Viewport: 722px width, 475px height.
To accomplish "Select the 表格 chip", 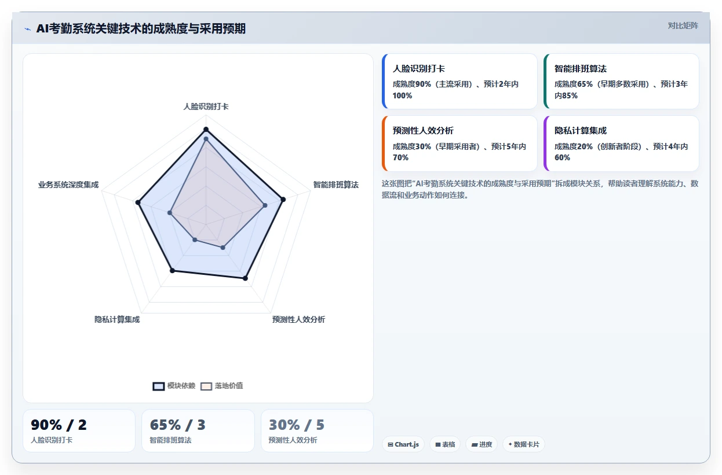I will click(x=445, y=444).
